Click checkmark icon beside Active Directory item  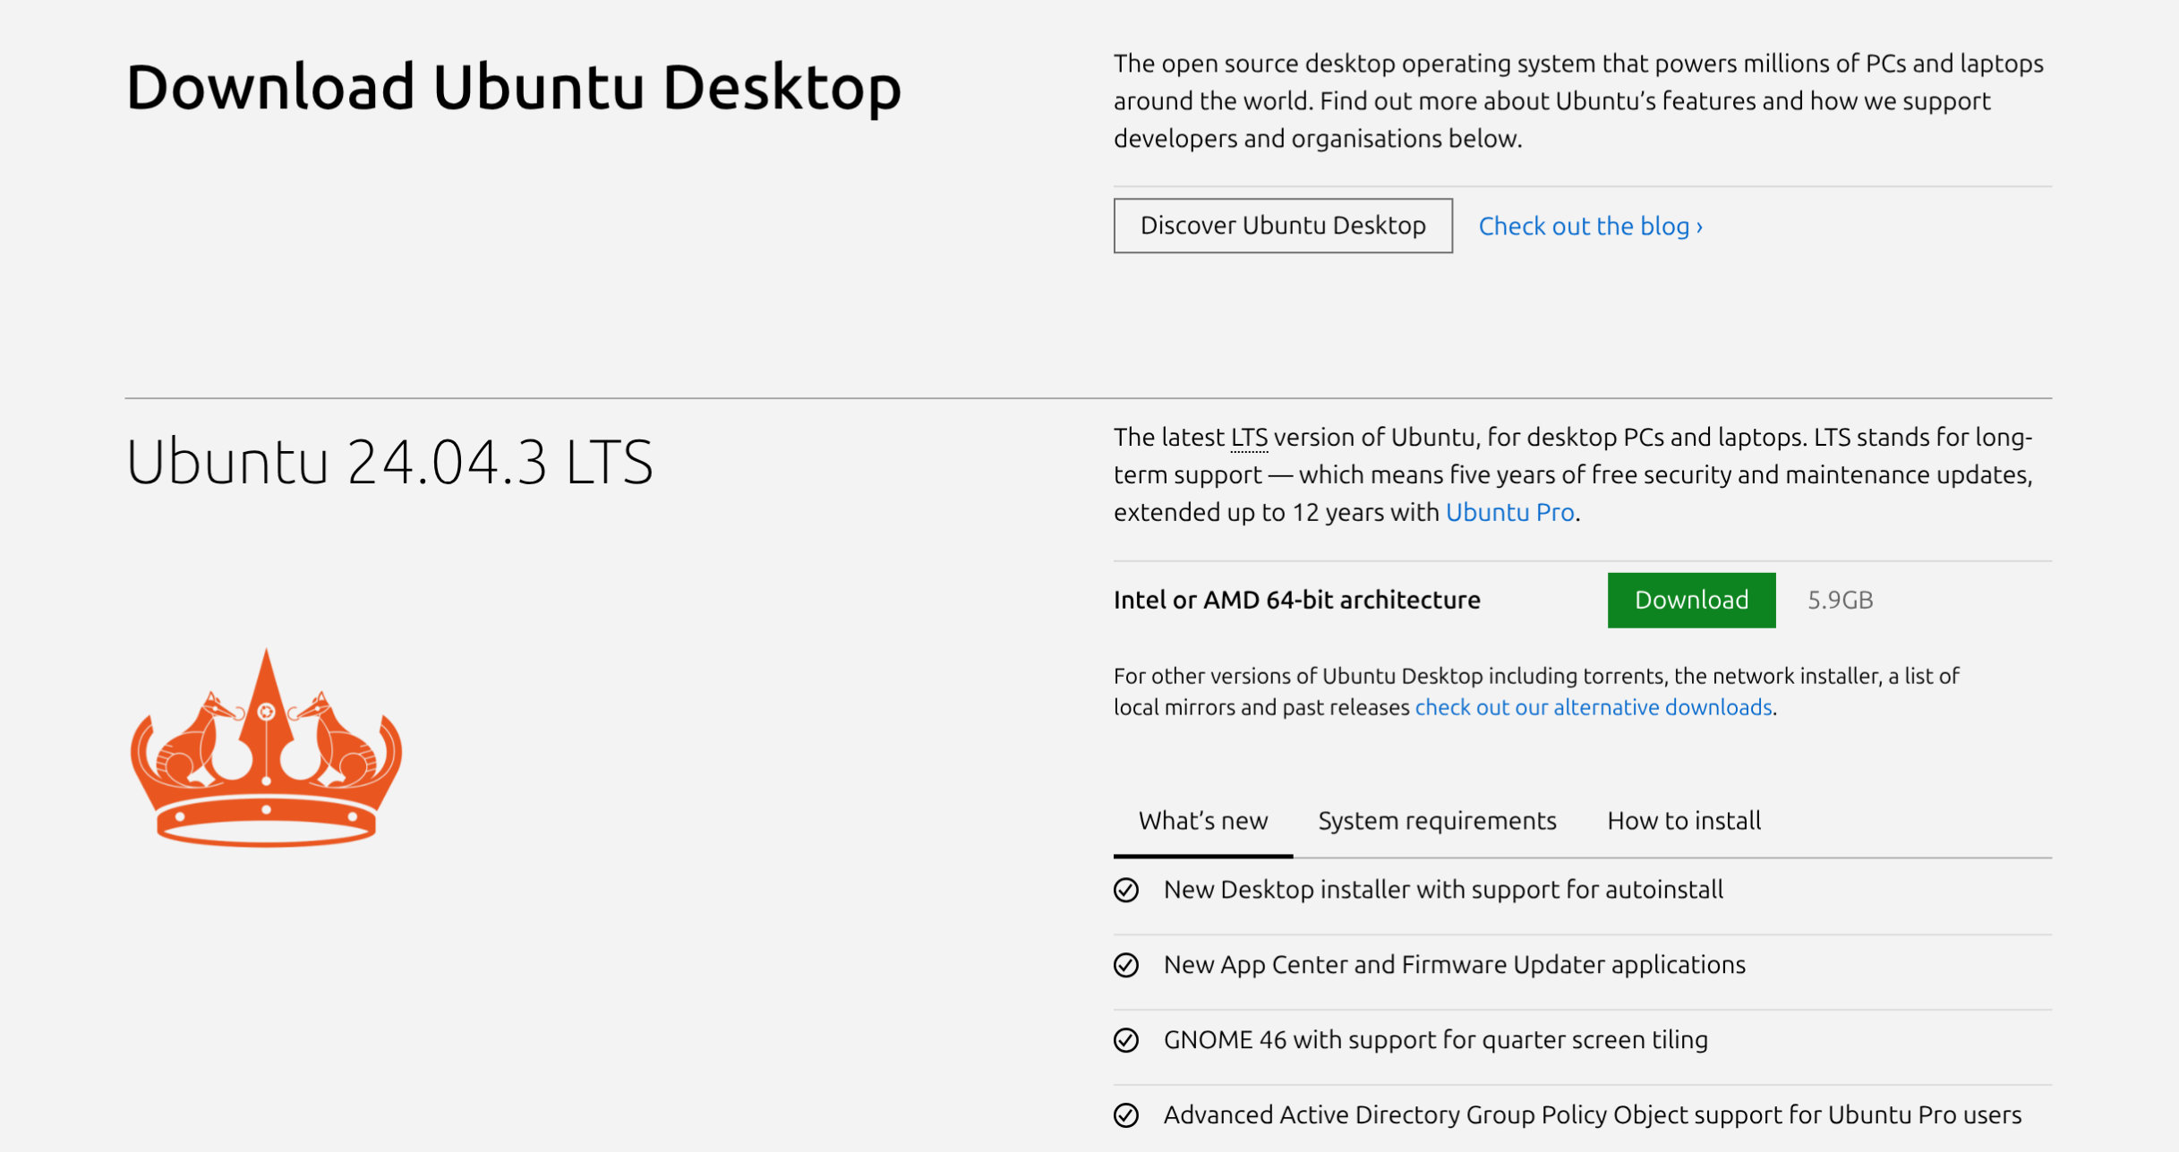tap(1126, 1115)
